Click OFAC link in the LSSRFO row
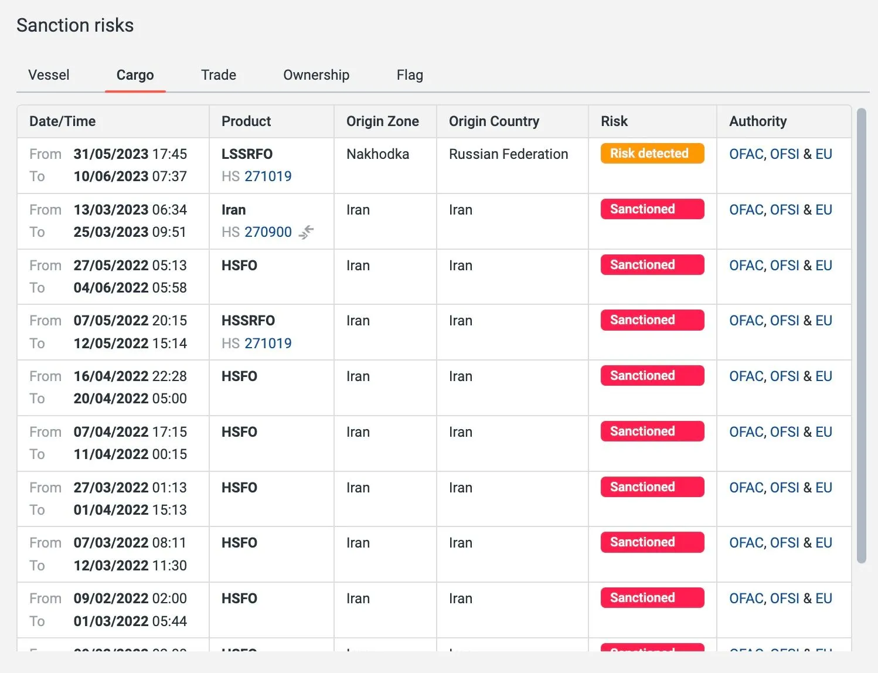This screenshot has height=673, width=878. (x=746, y=154)
